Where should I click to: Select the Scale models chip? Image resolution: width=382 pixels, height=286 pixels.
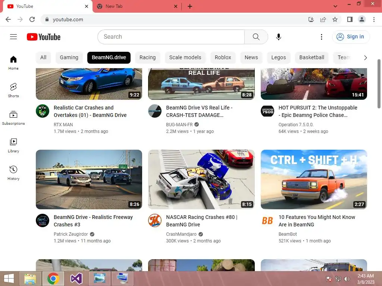tap(185, 58)
